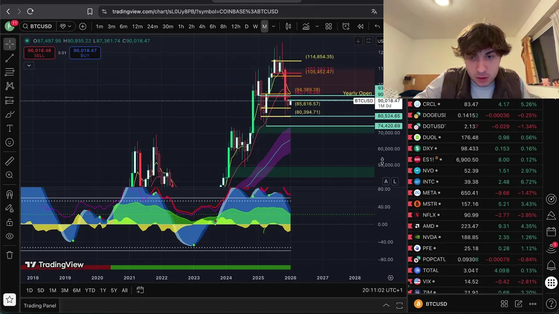Expand the Trading Panel with up chevron

pos(386,306)
